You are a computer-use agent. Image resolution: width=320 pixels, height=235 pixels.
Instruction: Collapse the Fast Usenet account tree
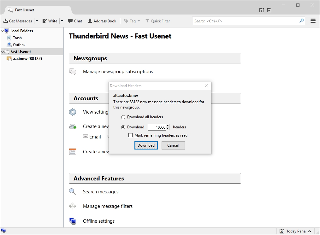pos(3,52)
